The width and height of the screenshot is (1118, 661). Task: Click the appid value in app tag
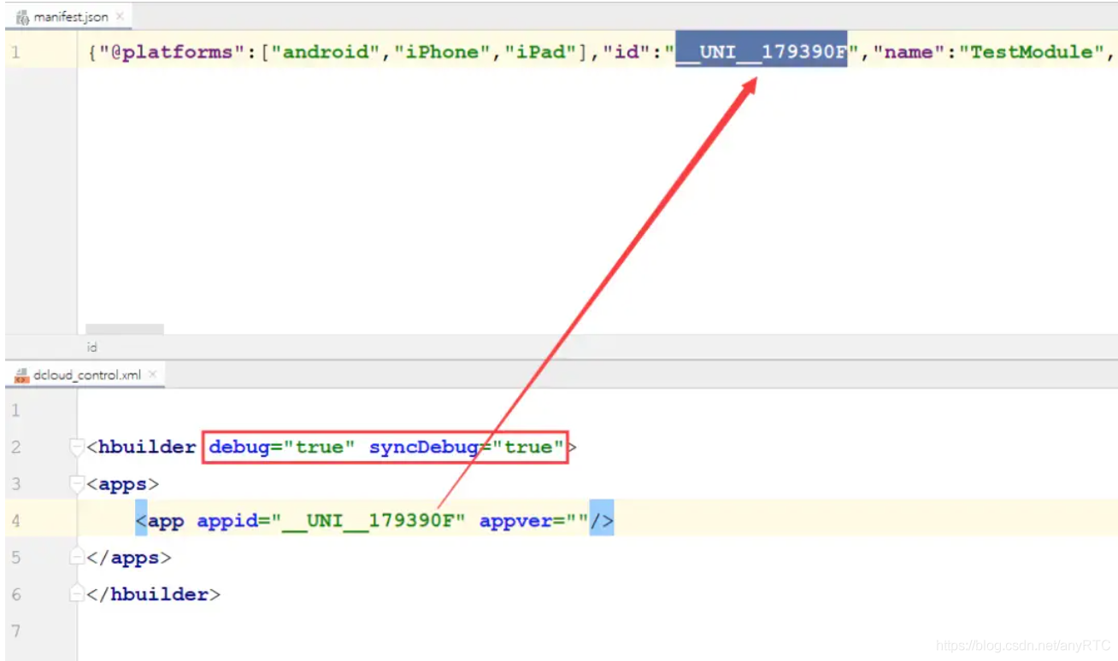368,521
